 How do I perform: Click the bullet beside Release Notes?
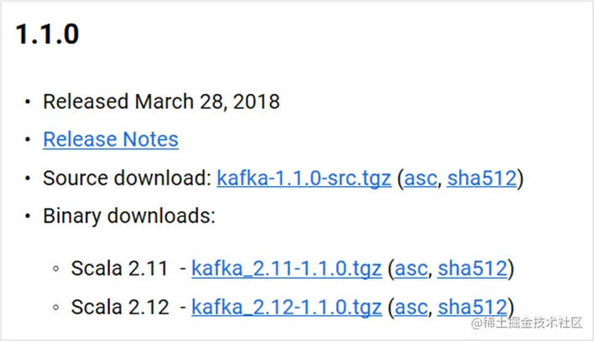click(28, 140)
